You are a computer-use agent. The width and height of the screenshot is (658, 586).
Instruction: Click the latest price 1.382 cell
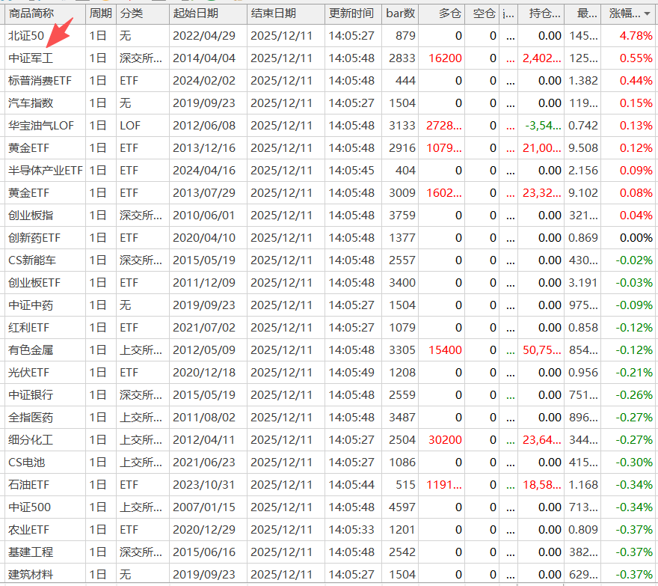[583, 81]
